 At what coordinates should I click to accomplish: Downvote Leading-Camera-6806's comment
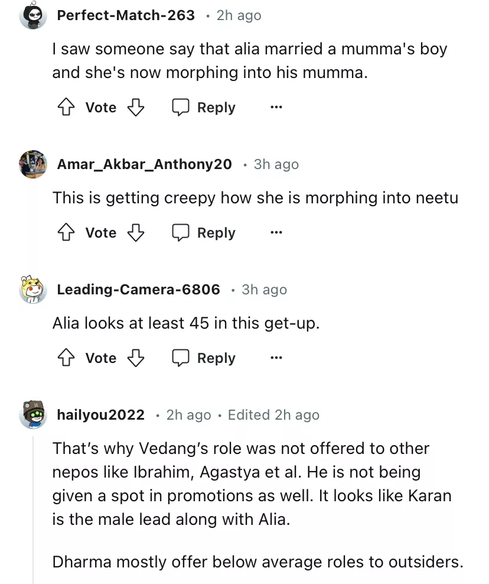click(x=136, y=358)
